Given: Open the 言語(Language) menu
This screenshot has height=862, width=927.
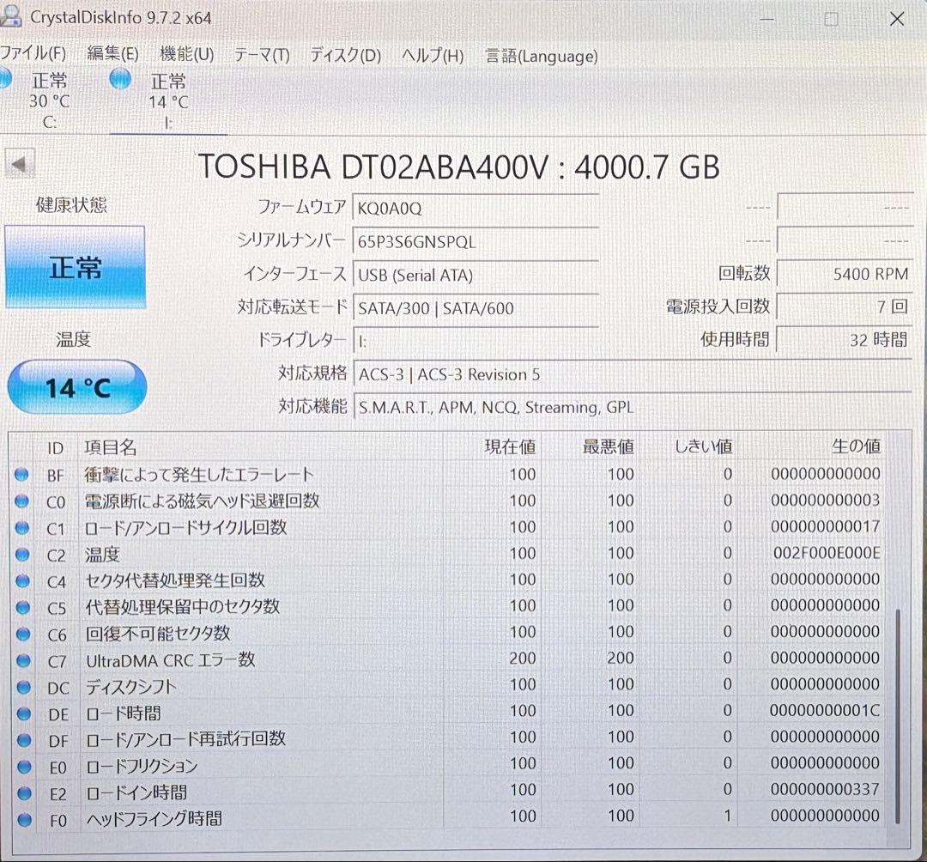Looking at the screenshot, I should [x=544, y=56].
